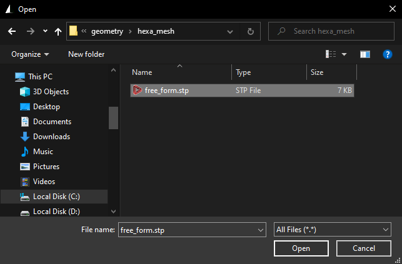Screen dimensions: 402x264
Task: Open the Help question mark icon
Action: pyautogui.click(x=387, y=54)
